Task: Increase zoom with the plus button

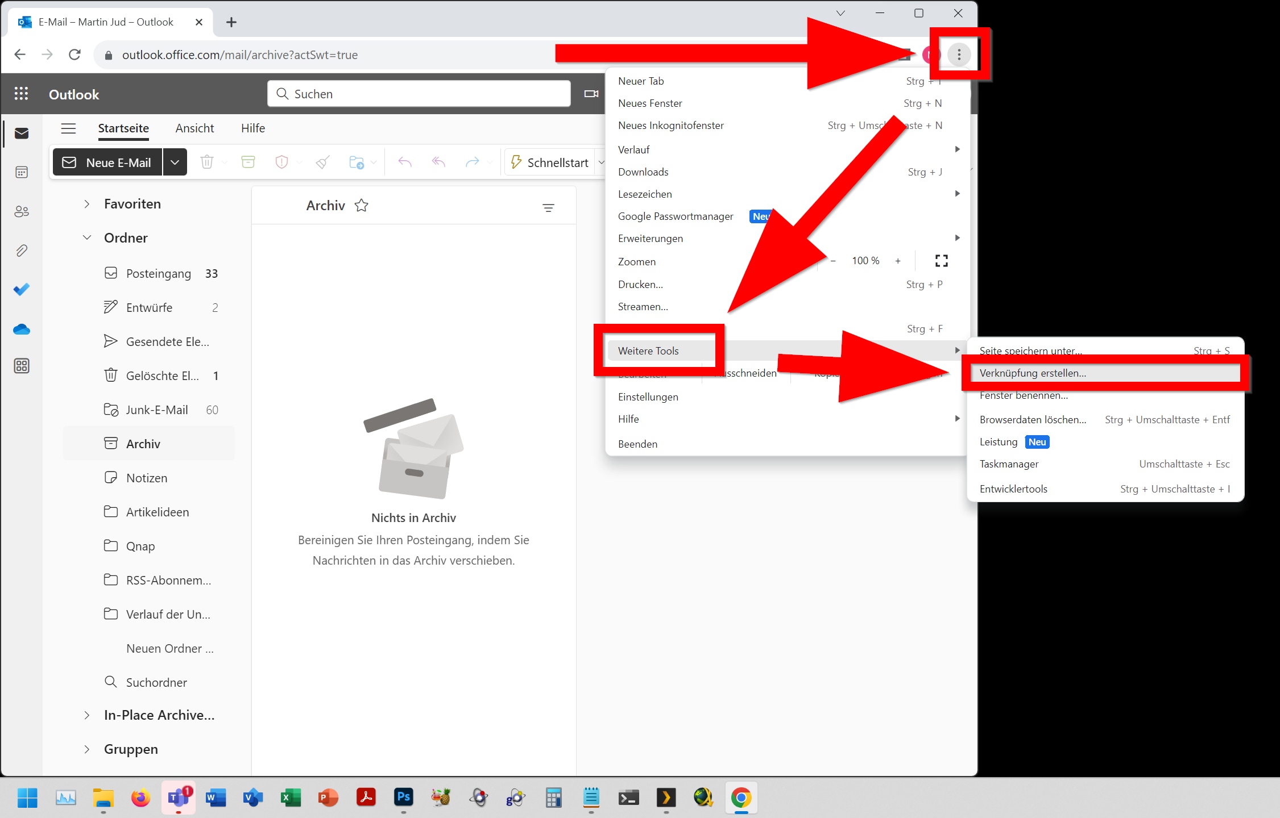Action: [x=898, y=261]
